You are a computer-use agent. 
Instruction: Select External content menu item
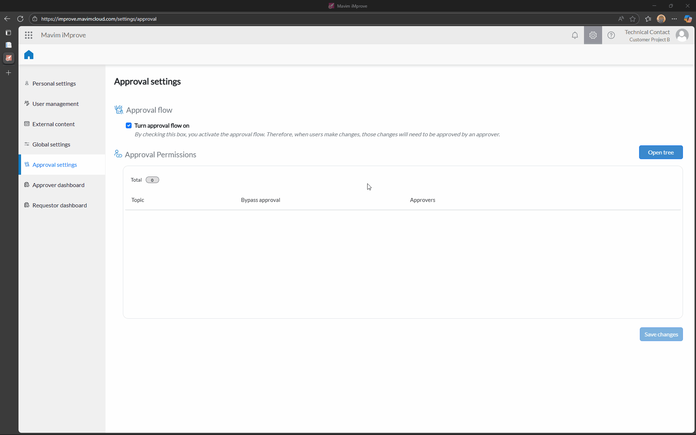pyautogui.click(x=53, y=124)
